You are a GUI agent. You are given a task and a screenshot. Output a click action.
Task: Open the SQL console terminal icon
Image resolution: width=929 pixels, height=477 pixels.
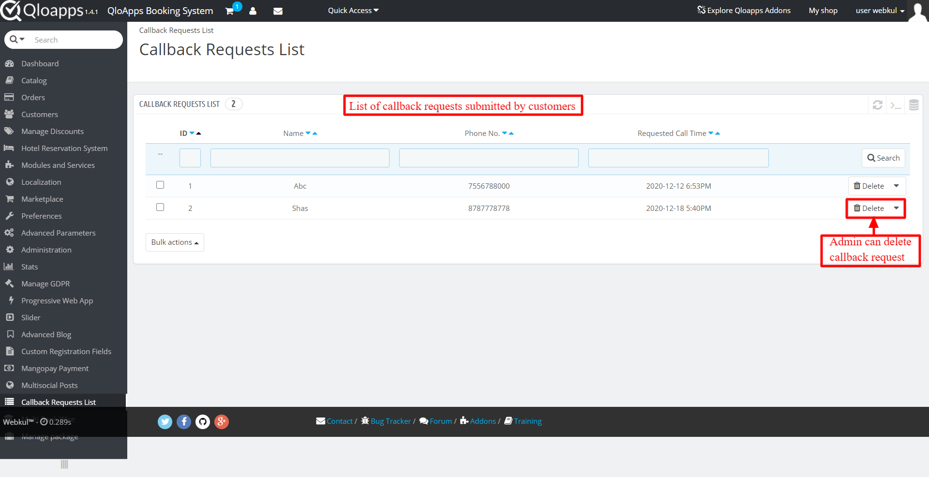(x=896, y=104)
